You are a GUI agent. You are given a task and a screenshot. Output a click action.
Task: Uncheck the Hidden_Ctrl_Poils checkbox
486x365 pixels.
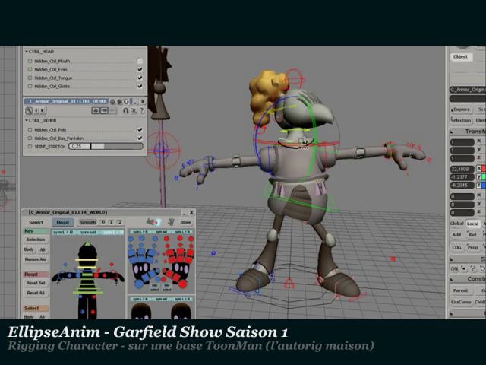pyautogui.click(x=140, y=129)
